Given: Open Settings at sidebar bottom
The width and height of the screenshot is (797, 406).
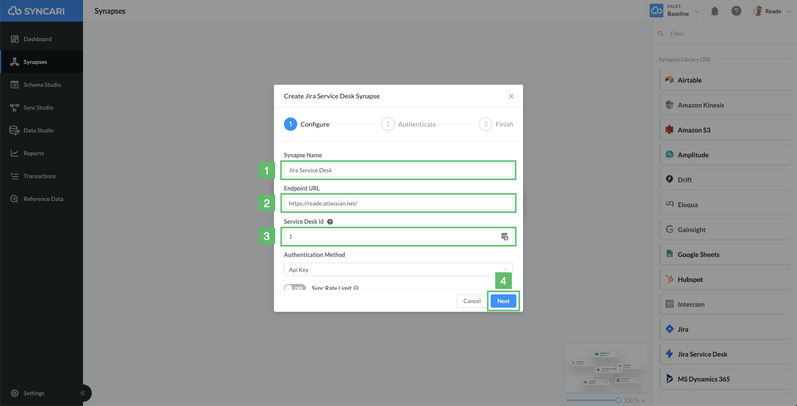Looking at the screenshot, I should pyautogui.click(x=28, y=393).
